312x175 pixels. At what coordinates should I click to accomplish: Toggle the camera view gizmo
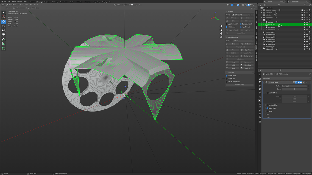point(221,34)
